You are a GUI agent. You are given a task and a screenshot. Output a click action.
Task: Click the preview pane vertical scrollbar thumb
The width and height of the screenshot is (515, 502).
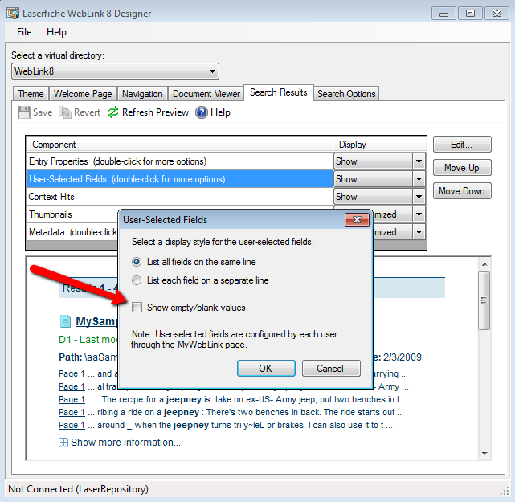[x=484, y=300]
